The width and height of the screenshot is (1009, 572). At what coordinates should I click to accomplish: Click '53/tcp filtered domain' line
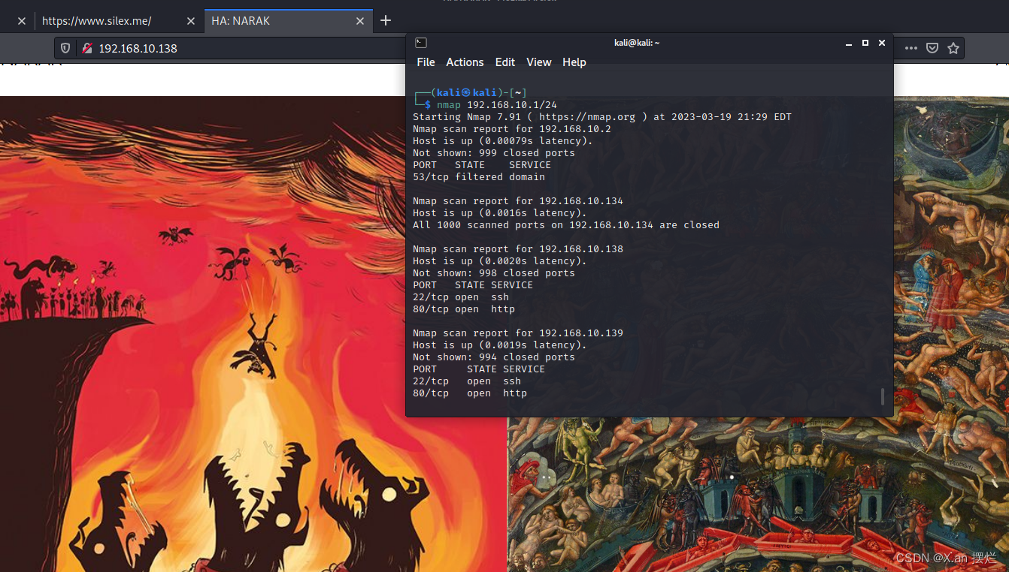point(479,177)
